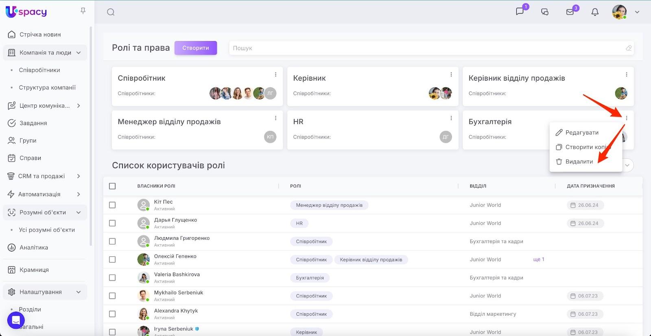Choose Редагувати in the role menu

click(x=581, y=132)
